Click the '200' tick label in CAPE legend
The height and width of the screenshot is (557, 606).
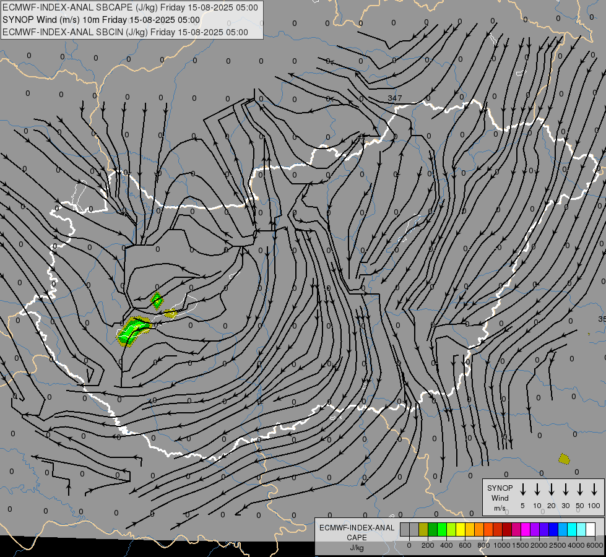coord(428,545)
